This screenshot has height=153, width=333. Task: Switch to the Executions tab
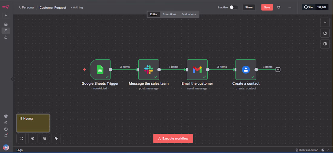click(x=170, y=14)
